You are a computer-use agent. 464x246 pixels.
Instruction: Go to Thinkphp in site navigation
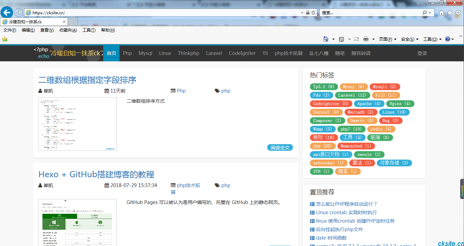pos(188,53)
